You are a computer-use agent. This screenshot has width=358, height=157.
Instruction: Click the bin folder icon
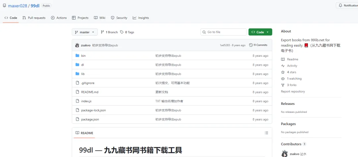[77, 55]
